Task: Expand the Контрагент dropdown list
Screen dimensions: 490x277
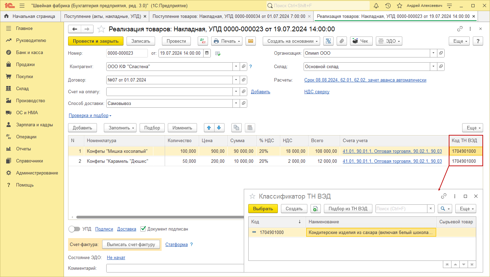Action: pyautogui.click(x=236, y=66)
